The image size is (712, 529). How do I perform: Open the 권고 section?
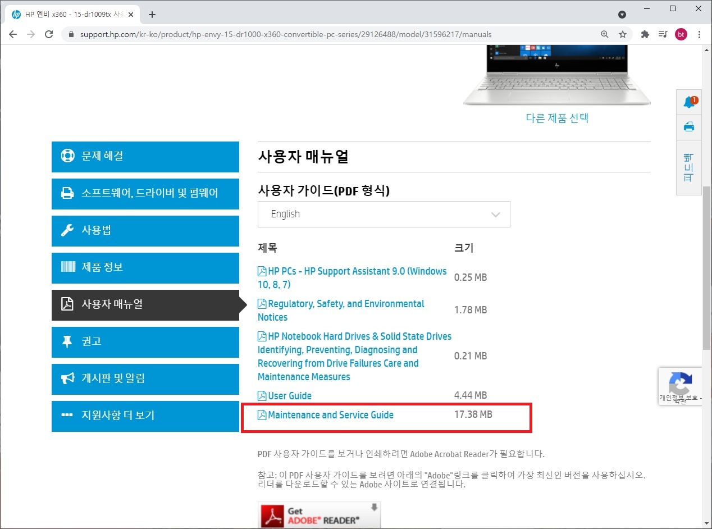click(x=145, y=342)
